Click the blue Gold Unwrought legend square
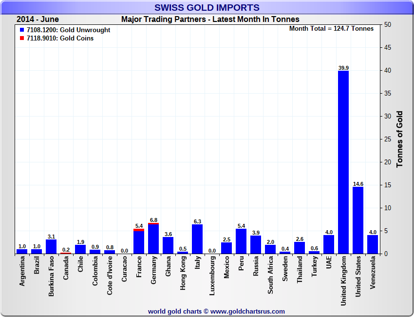 21,30
